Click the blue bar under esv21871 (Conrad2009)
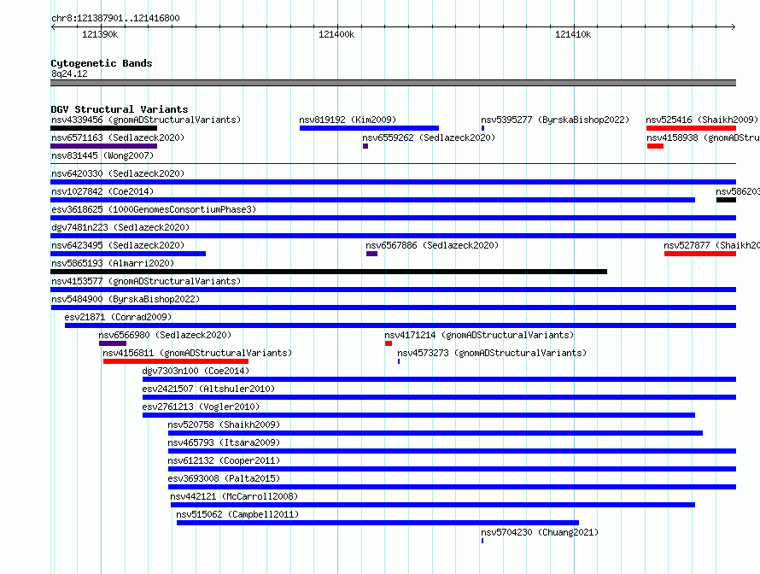760x574 pixels. pos(400,325)
